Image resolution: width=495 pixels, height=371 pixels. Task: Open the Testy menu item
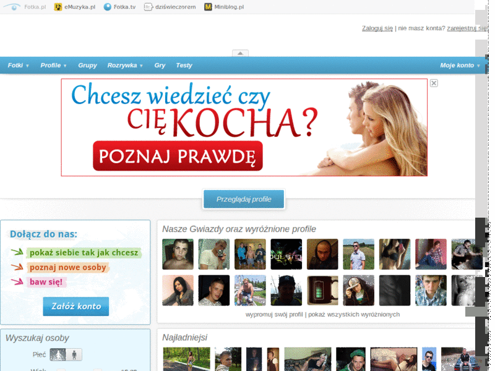click(184, 66)
